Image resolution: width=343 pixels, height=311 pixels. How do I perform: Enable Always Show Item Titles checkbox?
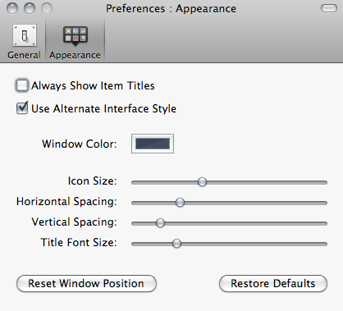22,85
